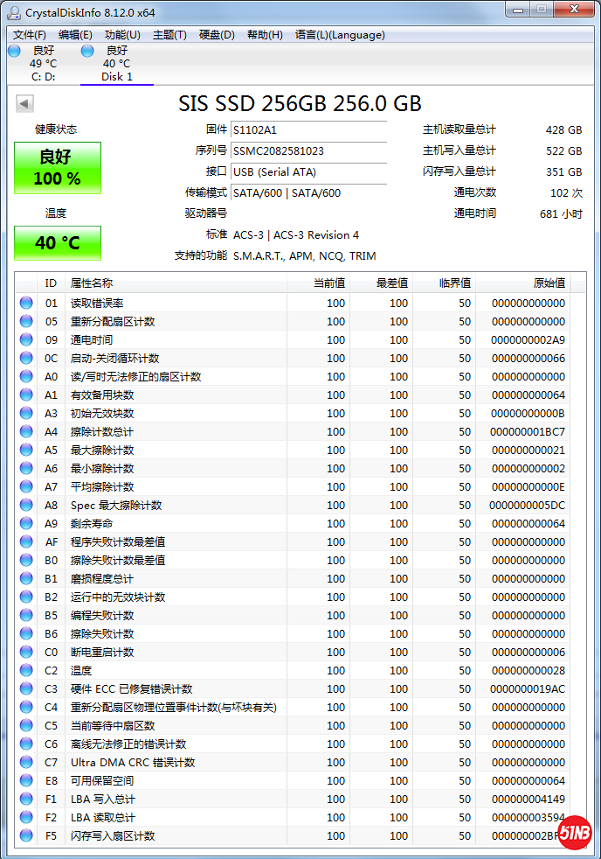
Task: Switch to the C: D: disk tab
Action: (x=43, y=64)
